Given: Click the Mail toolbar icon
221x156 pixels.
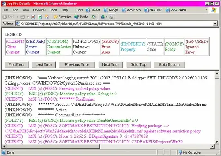Looking at the screenshot, I should pos(103,17).
